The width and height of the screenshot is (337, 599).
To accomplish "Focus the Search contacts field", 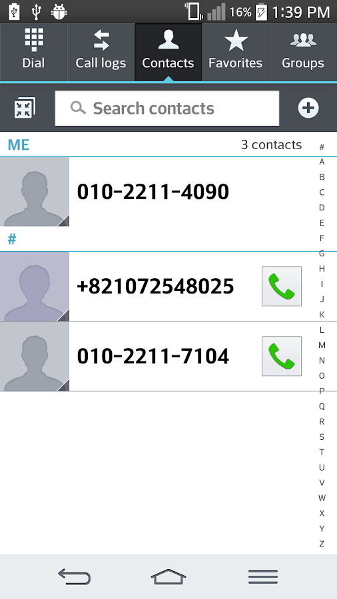I will (167, 108).
